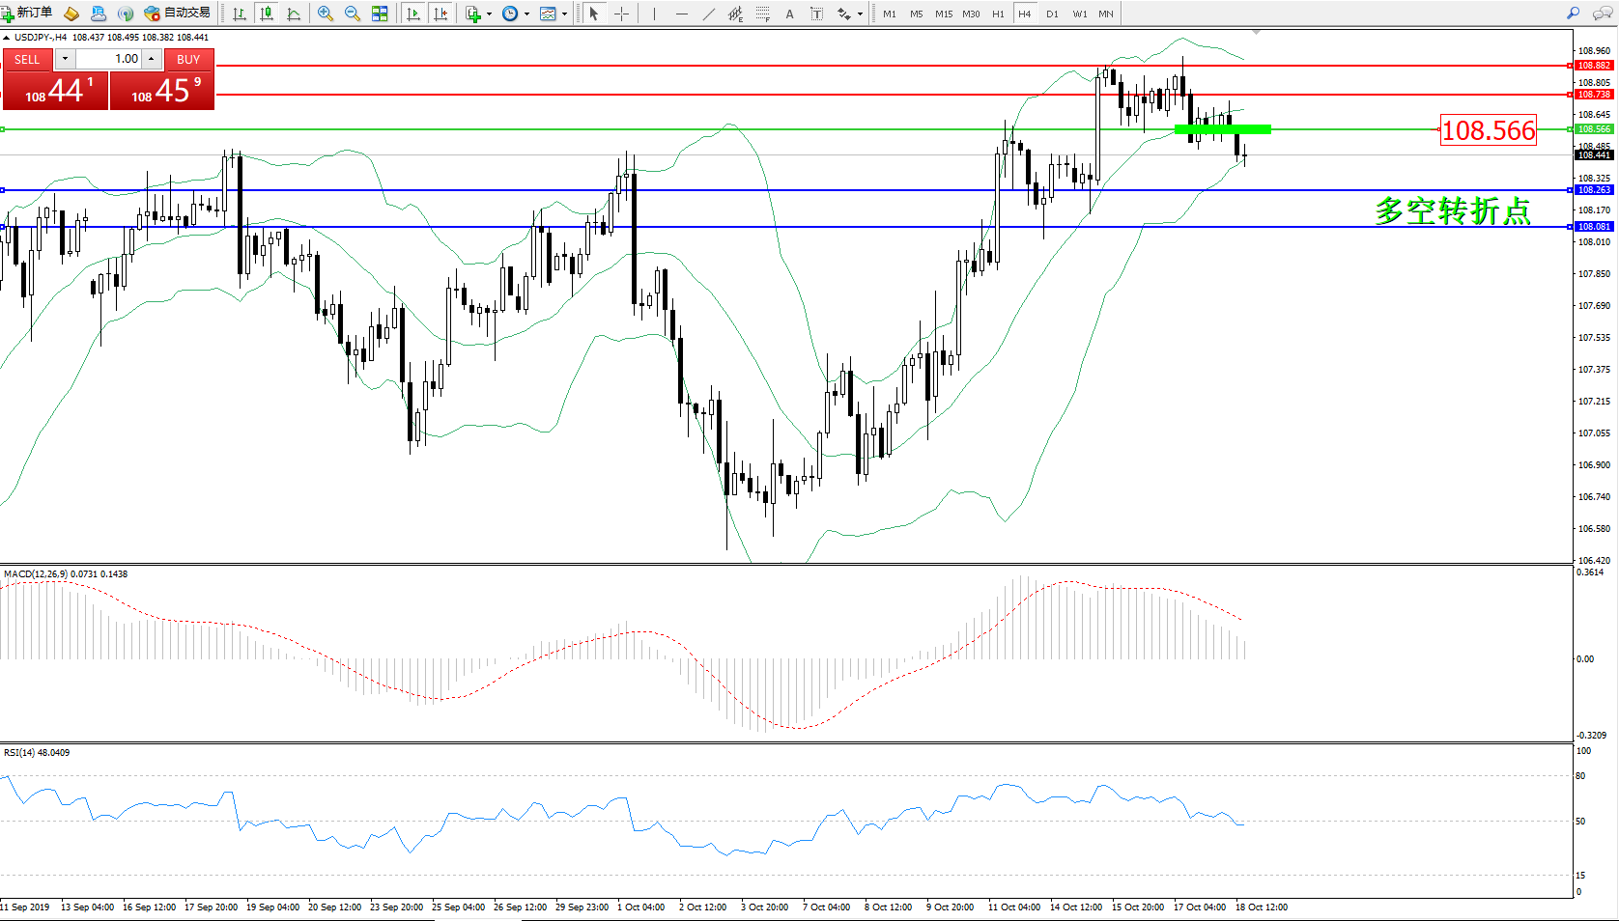Open the search magnifier icon
Screen dimensions: 1619x921
pyautogui.click(x=1574, y=14)
